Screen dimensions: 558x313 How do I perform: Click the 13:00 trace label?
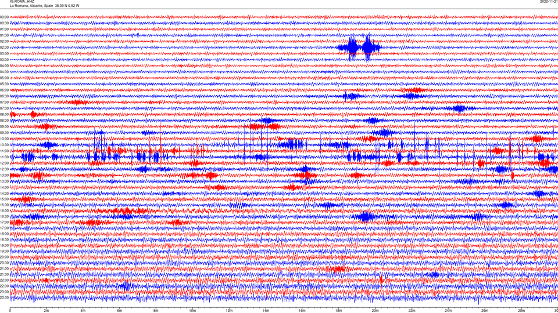[4, 175]
